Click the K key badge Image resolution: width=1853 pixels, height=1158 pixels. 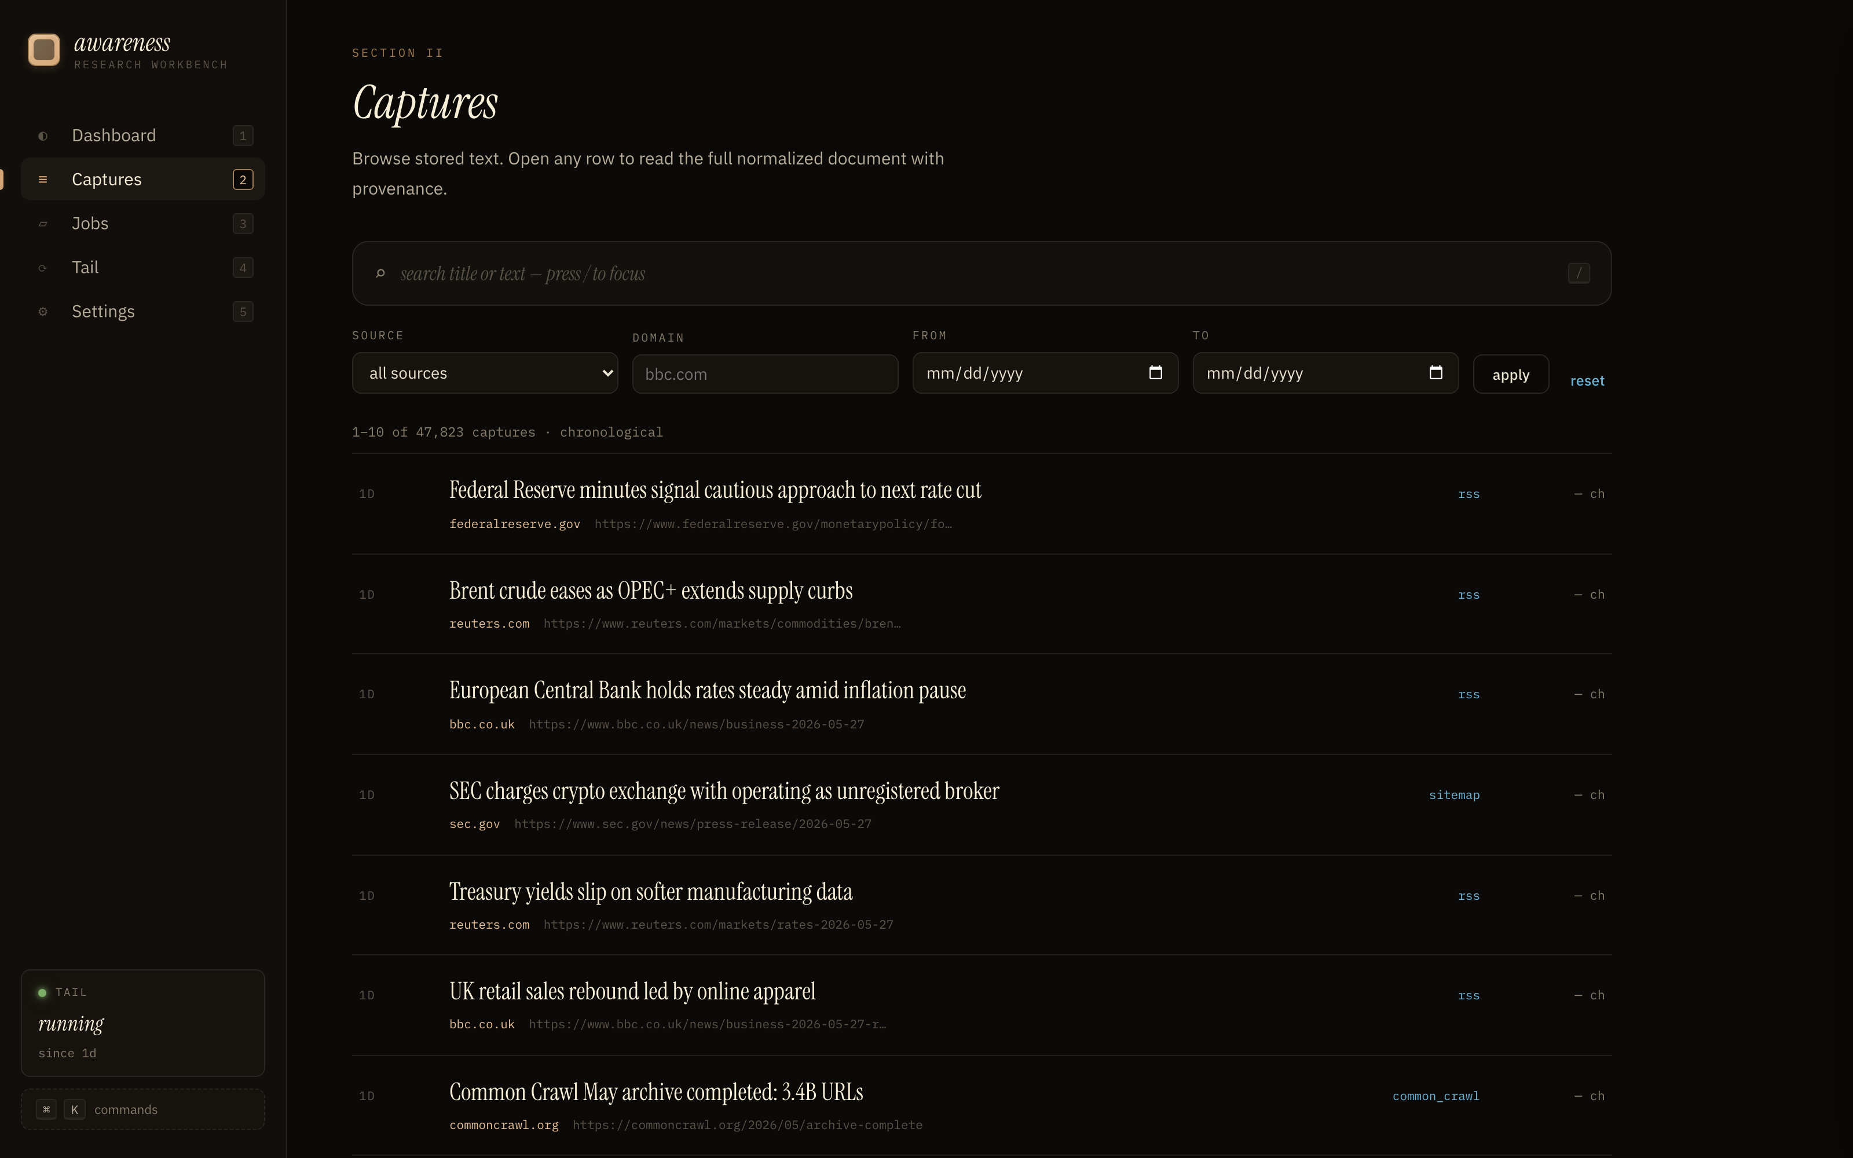click(74, 1110)
